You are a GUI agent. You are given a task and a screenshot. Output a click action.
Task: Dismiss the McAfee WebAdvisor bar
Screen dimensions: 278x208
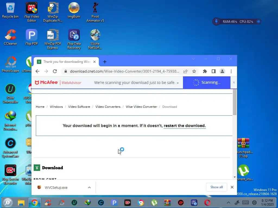coord(234,82)
